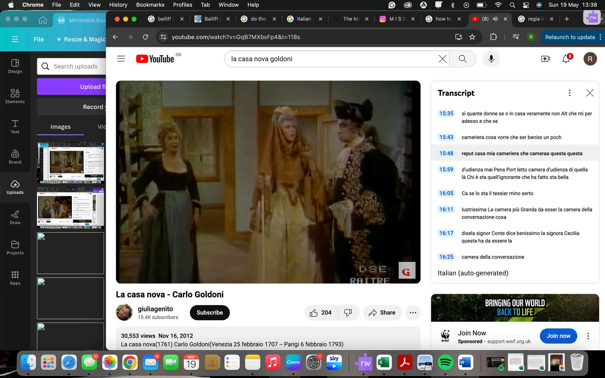Open more actions menu under the video
Screen dimensions: 605x378
click(x=413, y=313)
